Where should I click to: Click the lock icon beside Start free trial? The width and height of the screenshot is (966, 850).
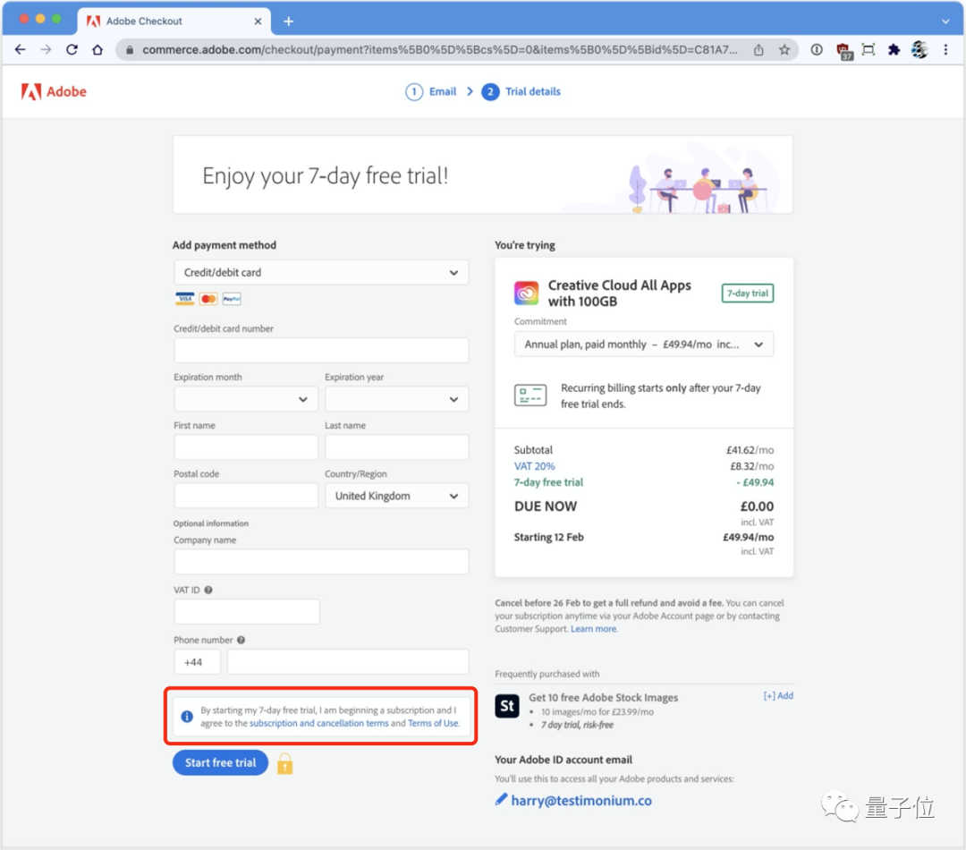[284, 762]
